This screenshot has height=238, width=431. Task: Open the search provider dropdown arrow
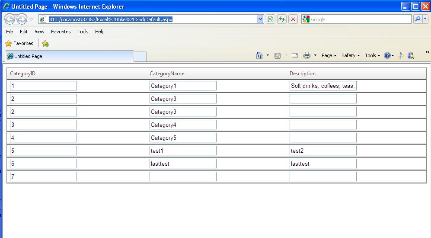tap(425, 19)
